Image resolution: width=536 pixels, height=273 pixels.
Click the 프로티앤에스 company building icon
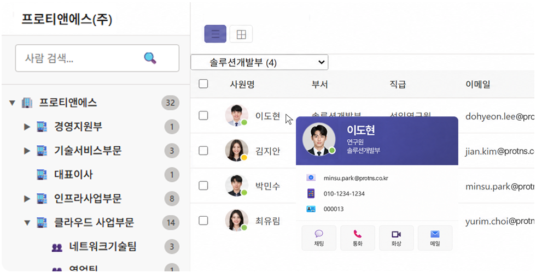(x=27, y=103)
